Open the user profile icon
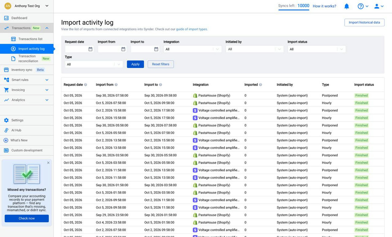Viewport: 392px width, 237px height. (377, 6)
